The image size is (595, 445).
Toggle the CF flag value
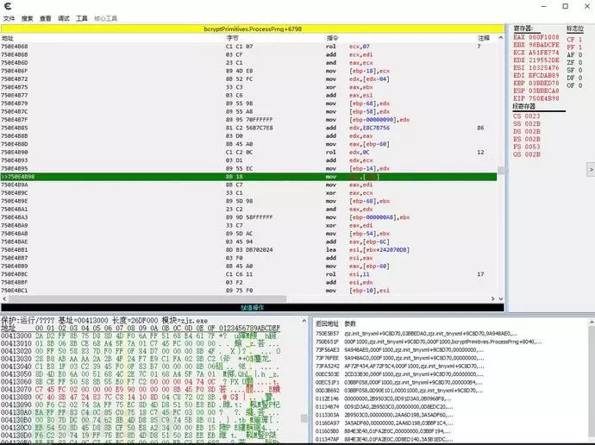tap(574, 40)
